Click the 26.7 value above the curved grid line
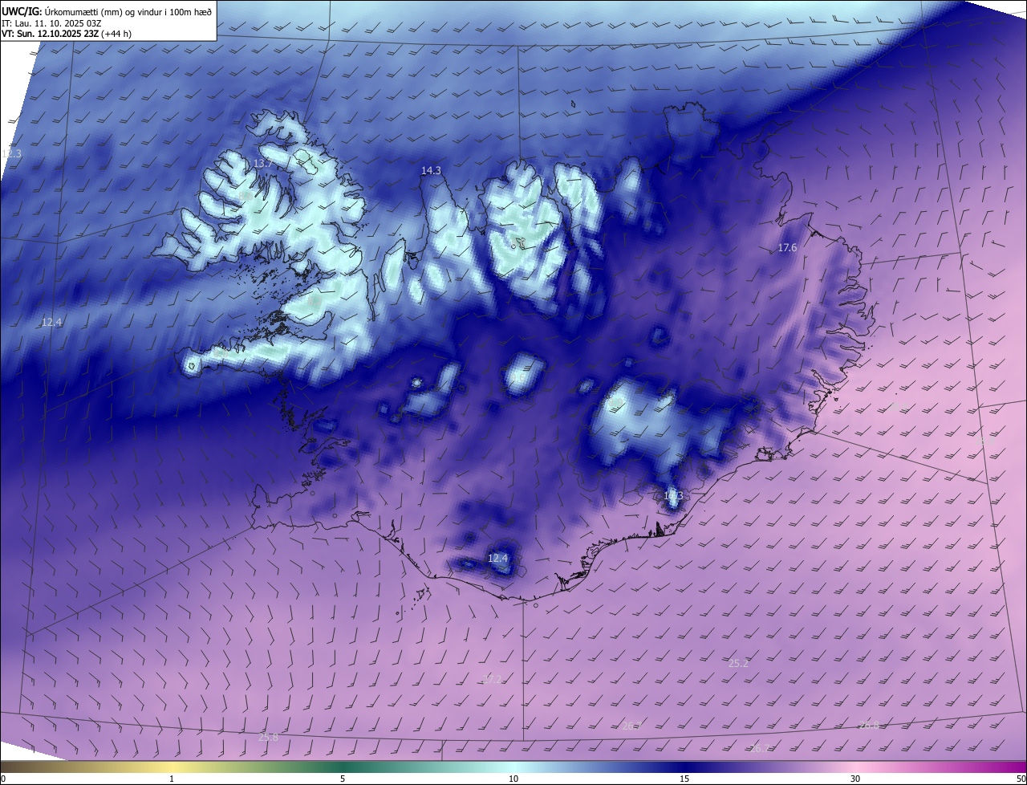This screenshot has height=785, width=1027. click(x=631, y=726)
